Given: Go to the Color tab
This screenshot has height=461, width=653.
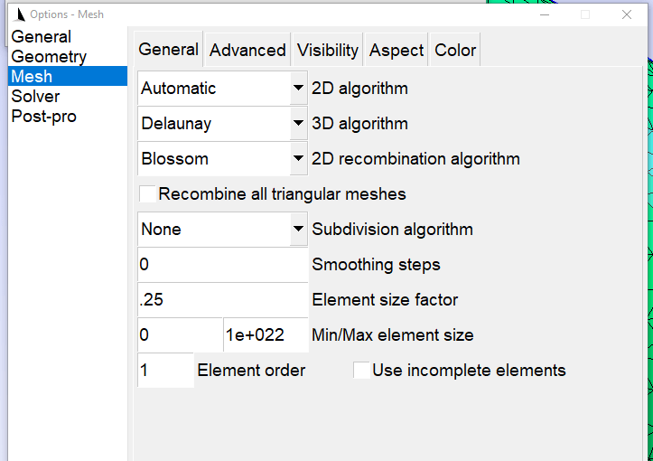Looking at the screenshot, I should tap(455, 50).
